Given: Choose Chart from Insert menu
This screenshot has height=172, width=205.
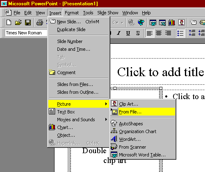Looking at the screenshot, I should point(79,127).
